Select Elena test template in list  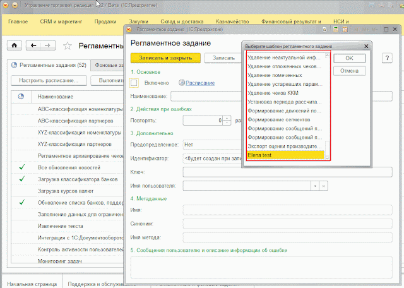click(285, 155)
